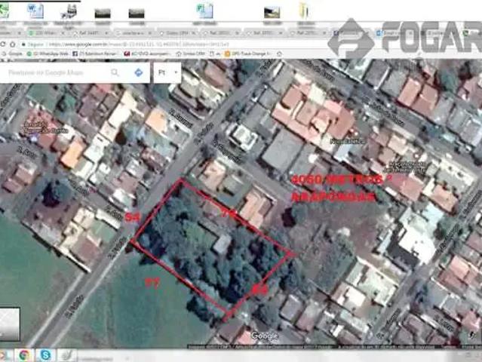Open the Google bookmark in bookmarks bar
This screenshot has width=482, height=362.
coord(13,54)
